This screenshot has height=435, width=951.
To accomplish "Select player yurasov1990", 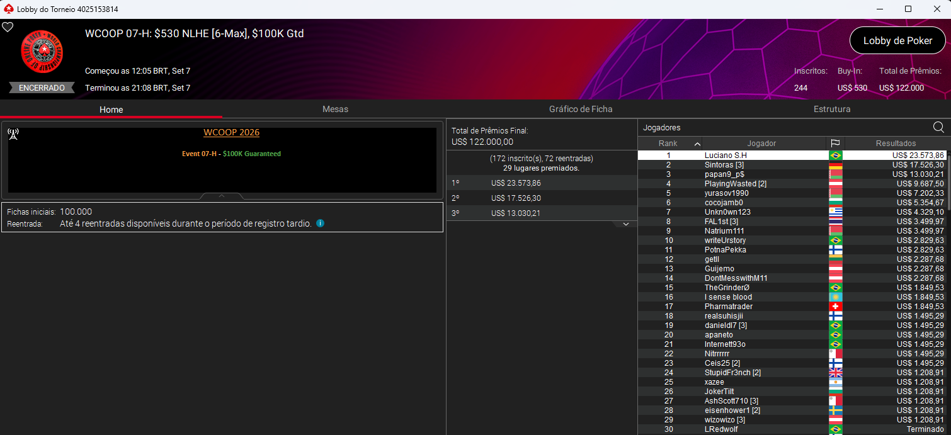I will 792,193.
